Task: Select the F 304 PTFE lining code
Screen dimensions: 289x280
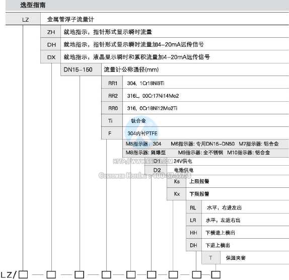Action: pos(112,133)
